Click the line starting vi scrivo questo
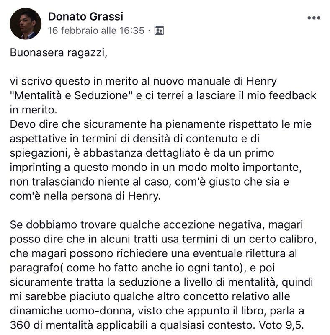 point(143,81)
